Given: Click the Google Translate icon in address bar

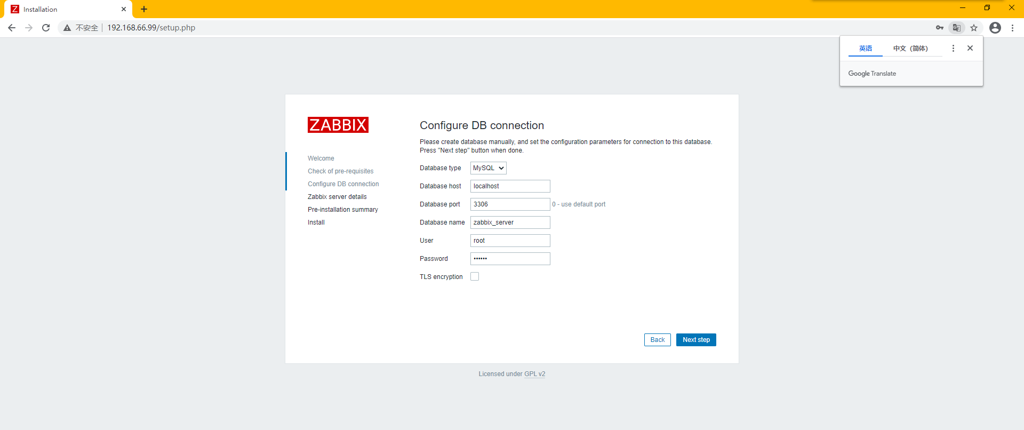Looking at the screenshot, I should [x=957, y=28].
